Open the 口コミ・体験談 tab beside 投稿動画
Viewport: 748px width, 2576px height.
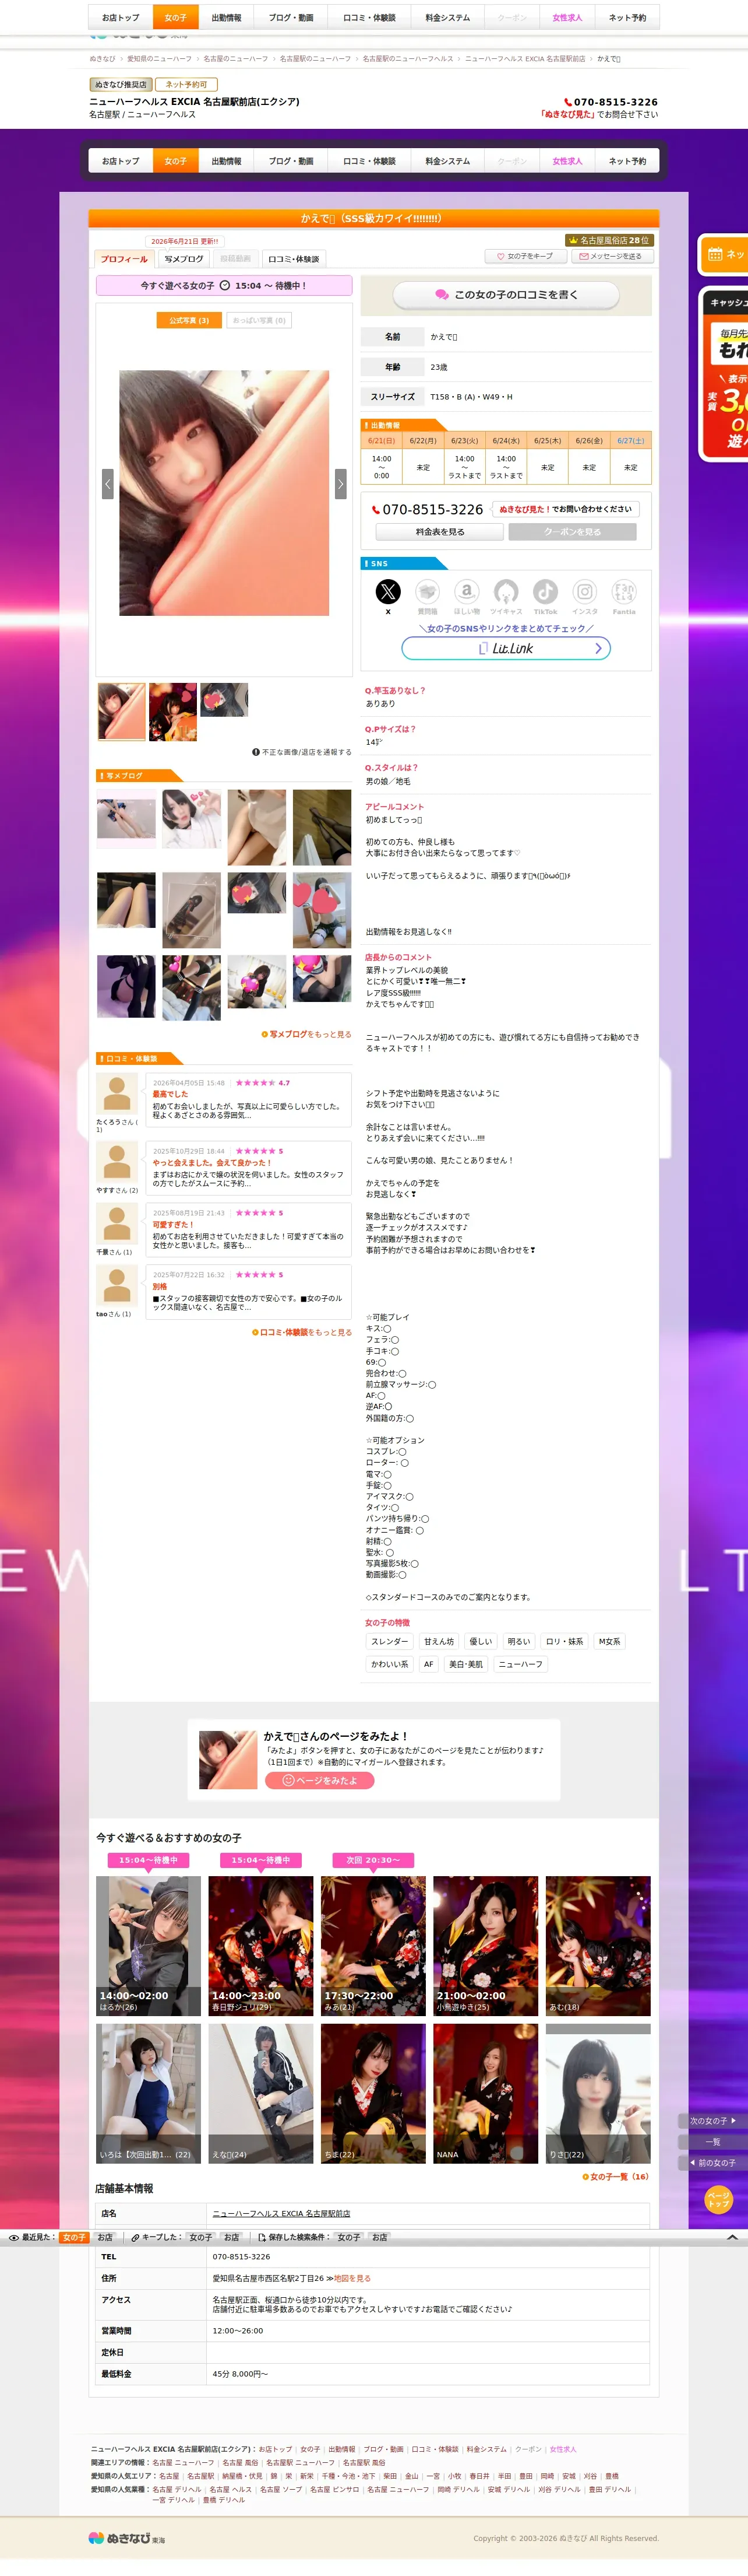point(294,259)
